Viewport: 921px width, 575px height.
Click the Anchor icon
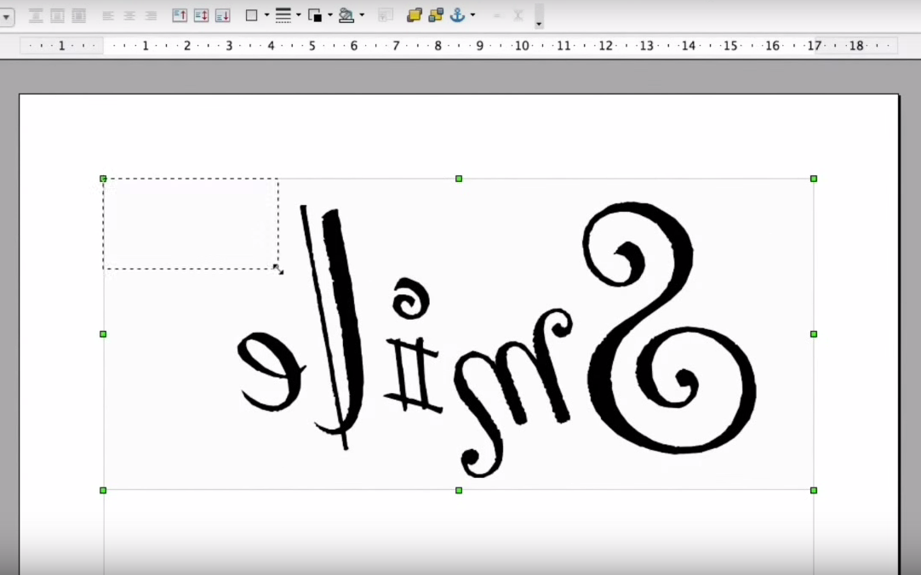tap(457, 14)
